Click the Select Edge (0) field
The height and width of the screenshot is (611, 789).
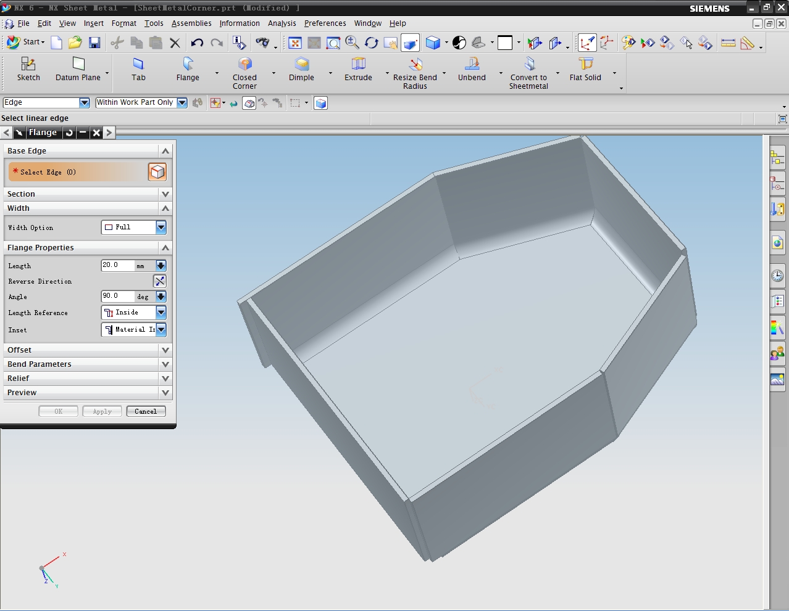coord(78,172)
